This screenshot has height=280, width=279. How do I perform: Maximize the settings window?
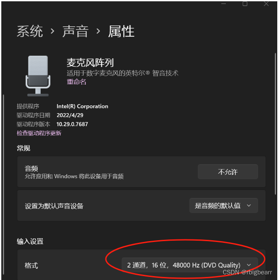pyautogui.click(x=245, y=3)
